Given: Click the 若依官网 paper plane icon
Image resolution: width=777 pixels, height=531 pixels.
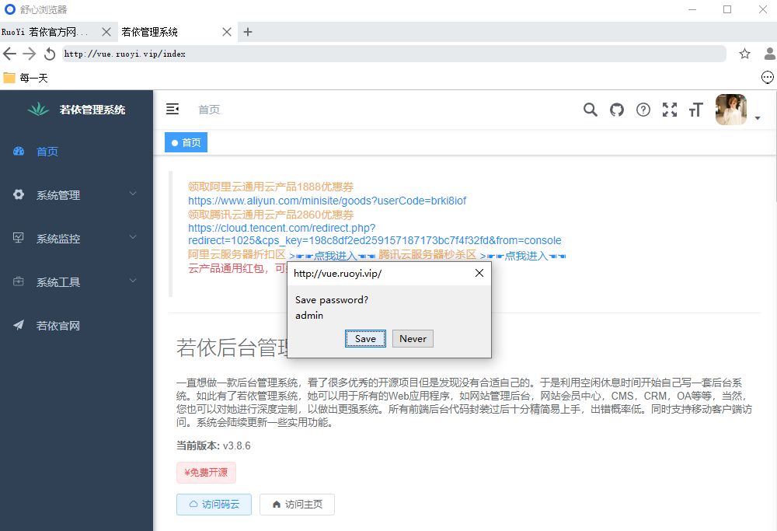Looking at the screenshot, I should pyautogui.click(x=19, y=325).
